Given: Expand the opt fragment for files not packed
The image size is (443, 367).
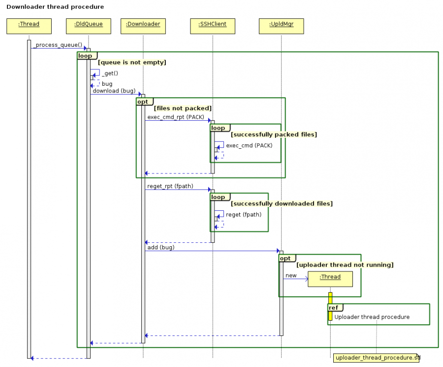Looking at the screenshot, I should (x=143, y=101).
